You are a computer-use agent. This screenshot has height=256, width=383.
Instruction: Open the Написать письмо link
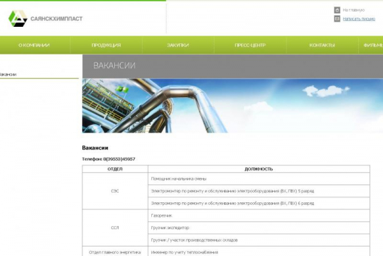(359, 19)
